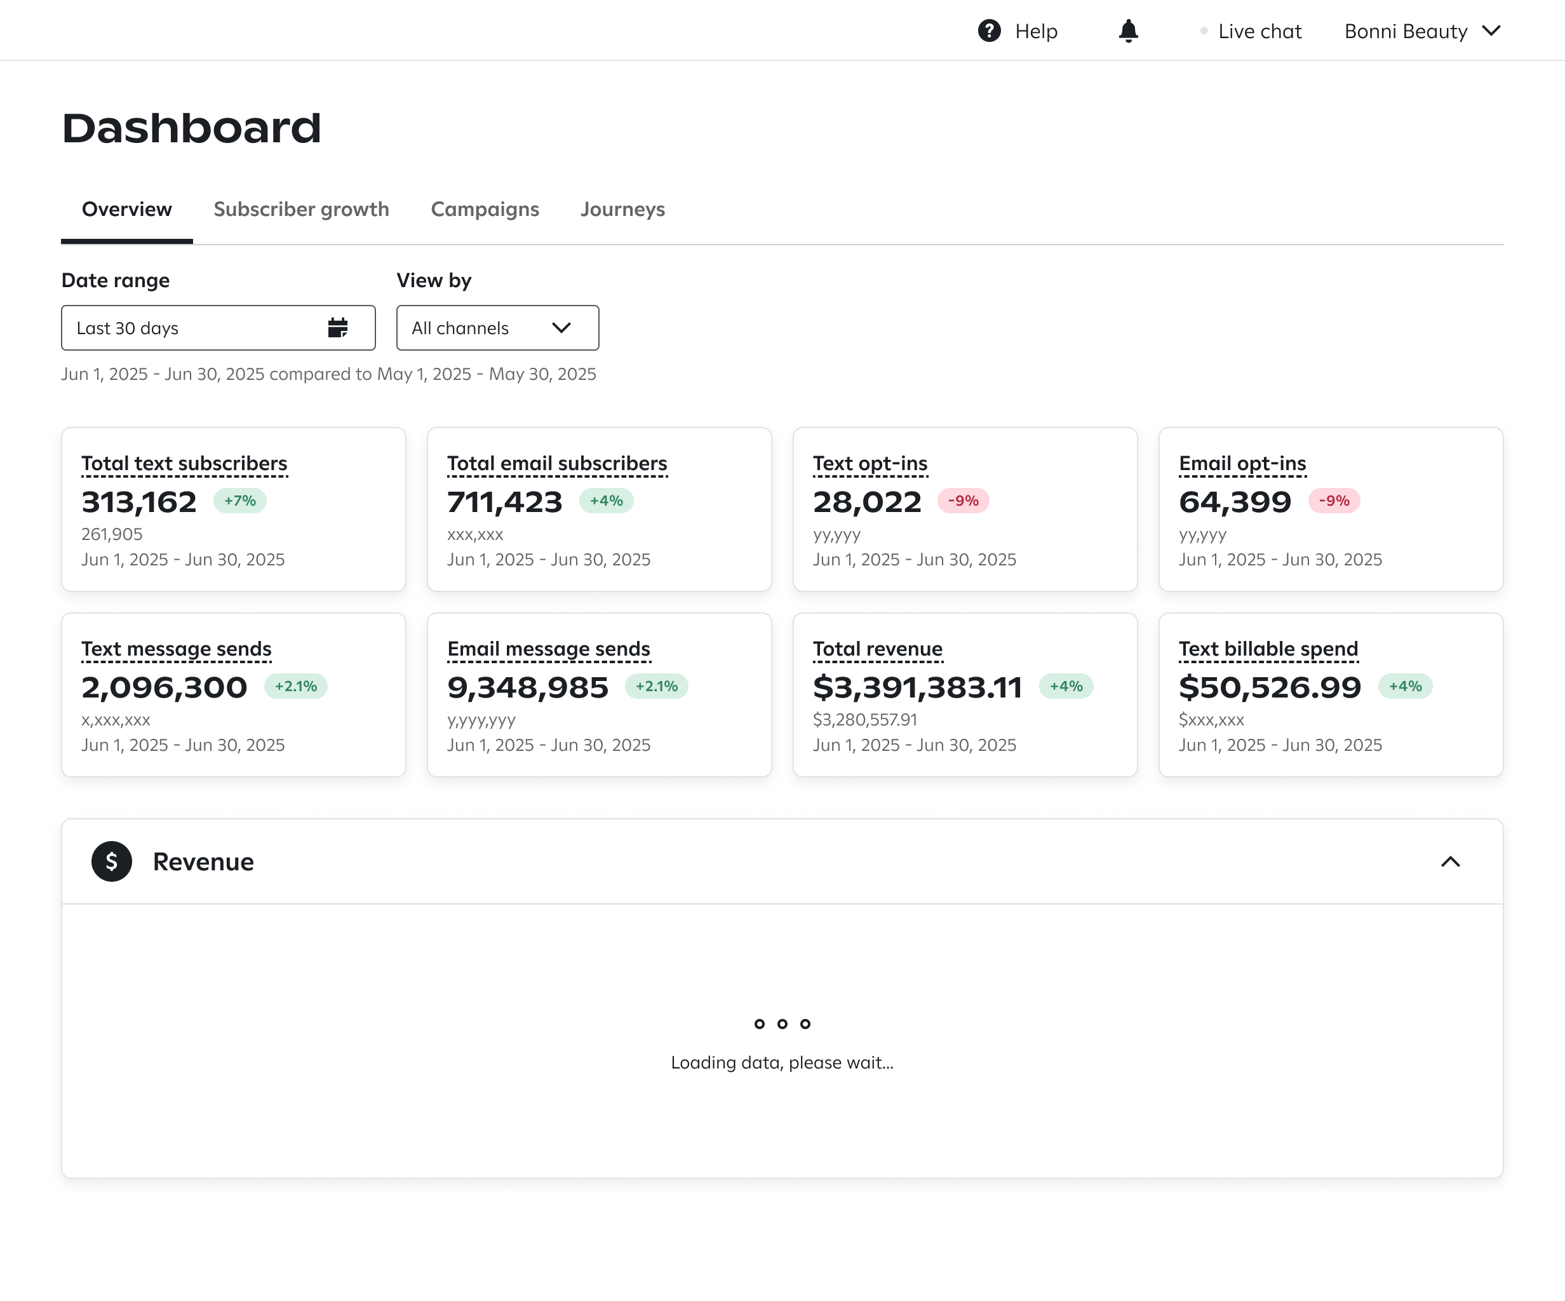The width and height of the screenshot is (1565, 1301).
Task: Click the Email message sends card title
Action: [x=549, y=649]
